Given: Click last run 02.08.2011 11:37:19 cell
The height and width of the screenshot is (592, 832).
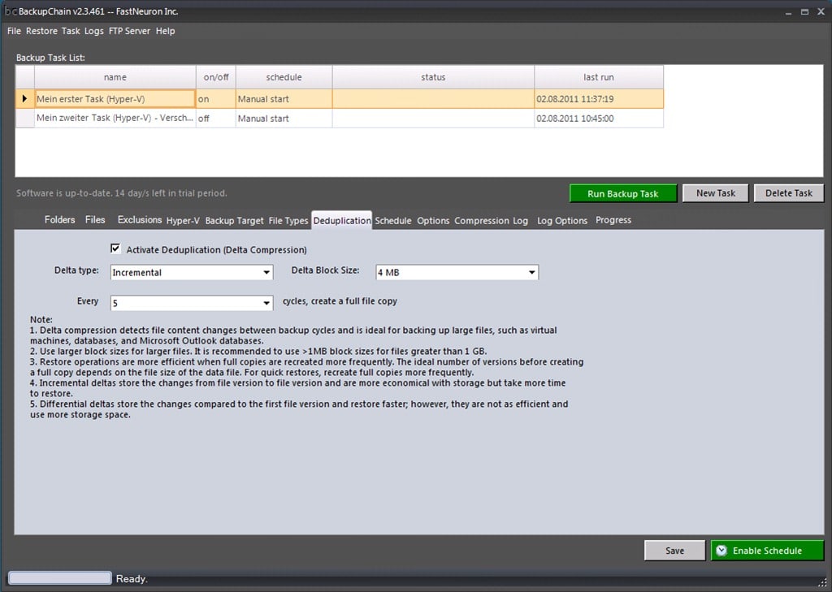Looking at the screenshot, I should coord(599,99).
